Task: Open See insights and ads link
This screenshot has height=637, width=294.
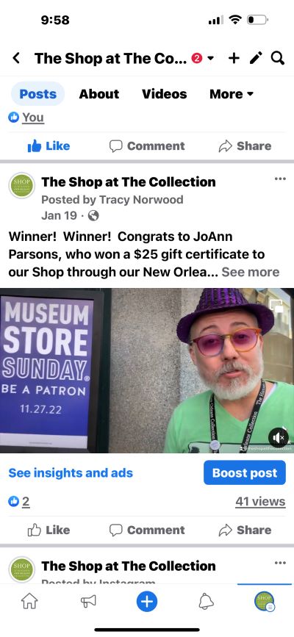Action: [71, 473]
